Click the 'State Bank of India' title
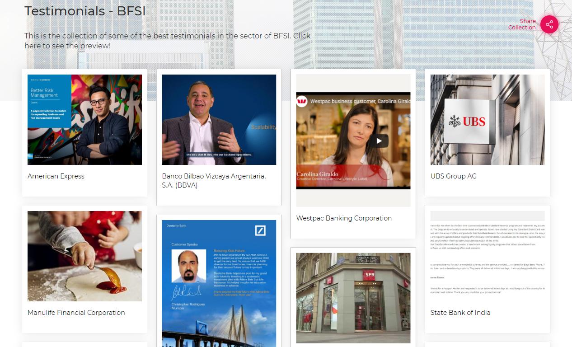Screen dimensions: 572x347 point(460,313)
